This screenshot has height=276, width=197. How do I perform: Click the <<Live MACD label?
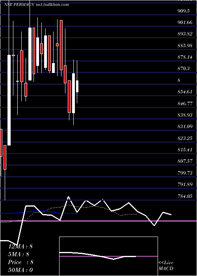tap(166, 266)
